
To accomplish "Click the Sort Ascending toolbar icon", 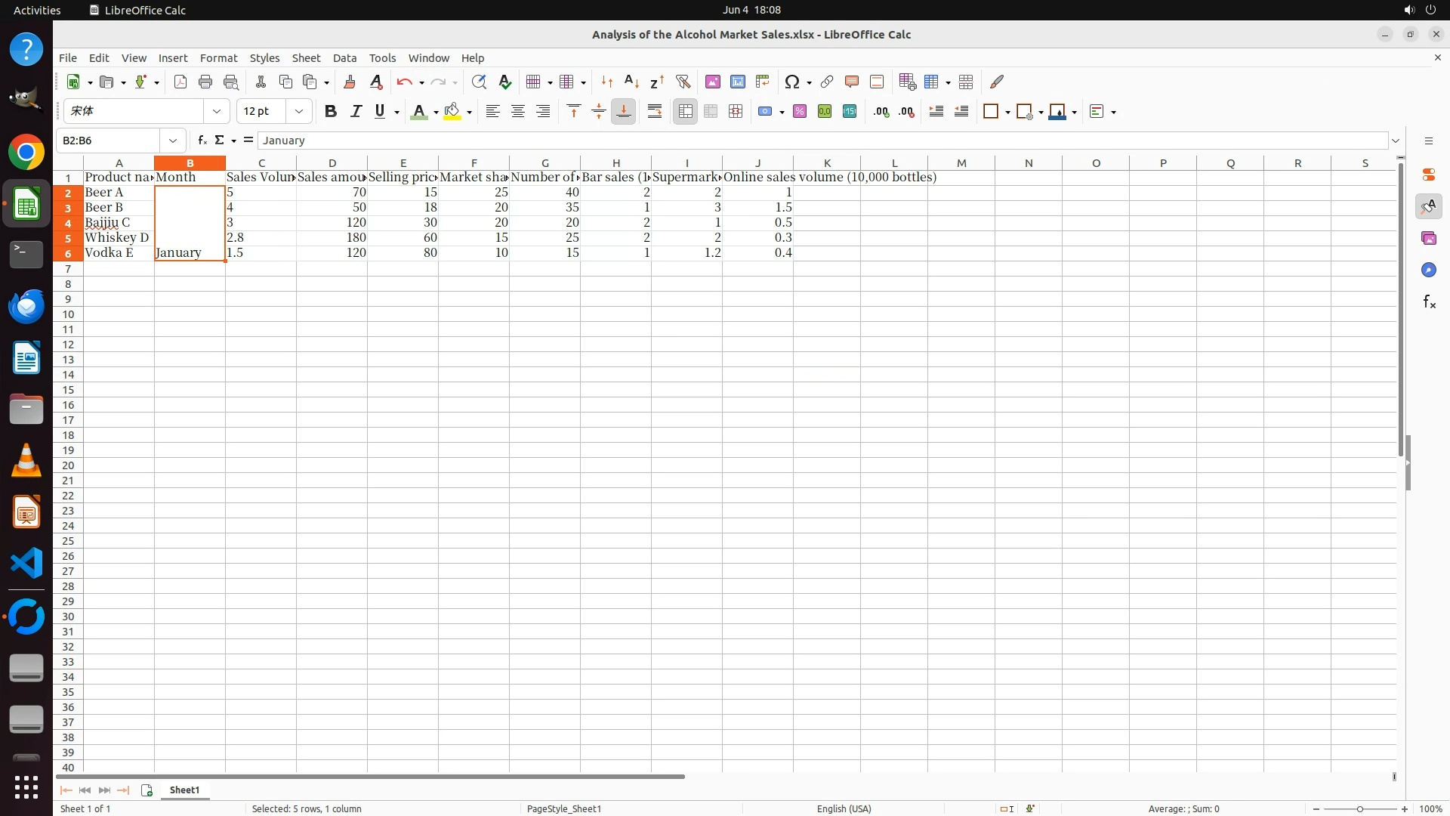I will pyautogui.click(x=631, y=82).
